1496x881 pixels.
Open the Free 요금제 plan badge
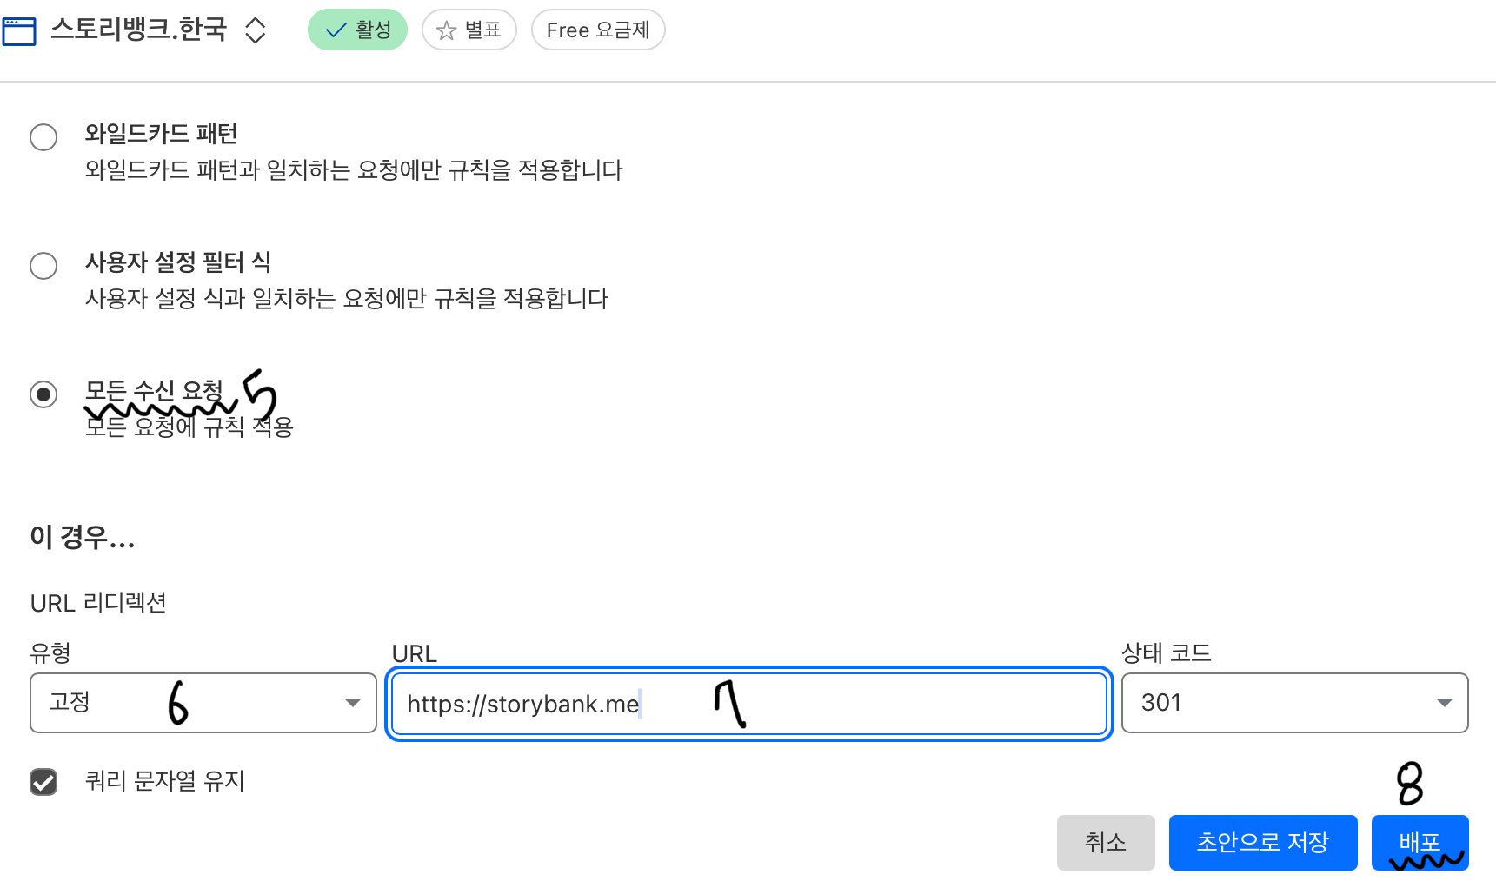(598, 30)
